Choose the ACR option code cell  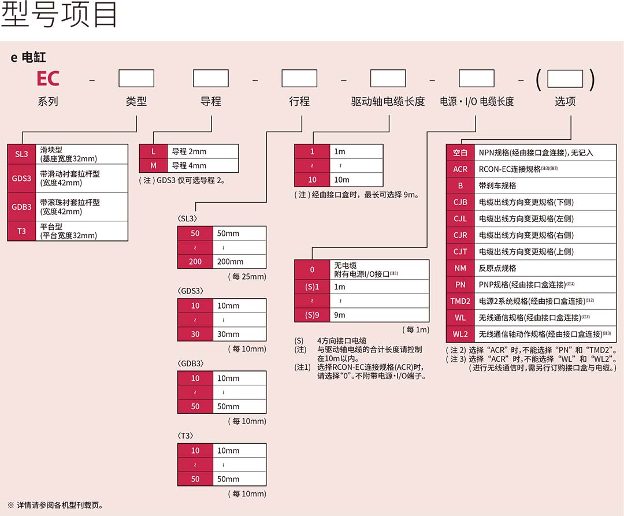pos(460,169)
